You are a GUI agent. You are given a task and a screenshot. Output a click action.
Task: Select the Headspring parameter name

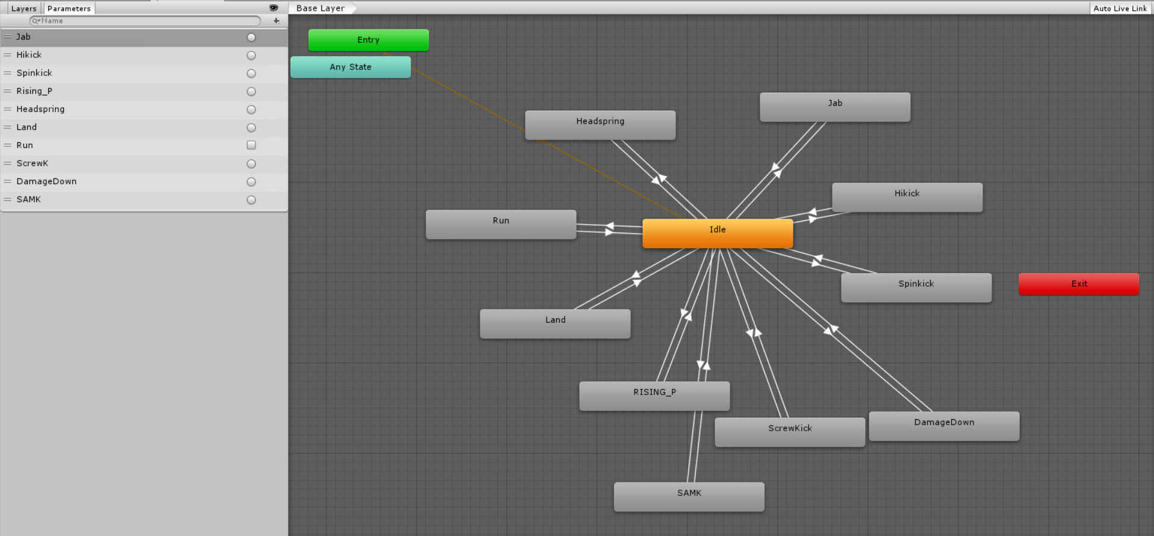[40, 109]
